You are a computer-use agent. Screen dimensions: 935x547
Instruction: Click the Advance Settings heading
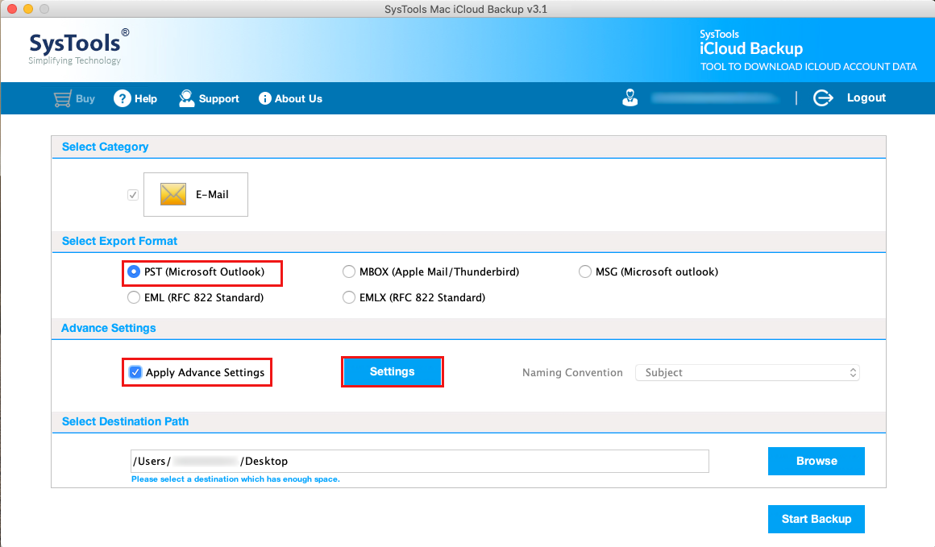pos(109,329)
